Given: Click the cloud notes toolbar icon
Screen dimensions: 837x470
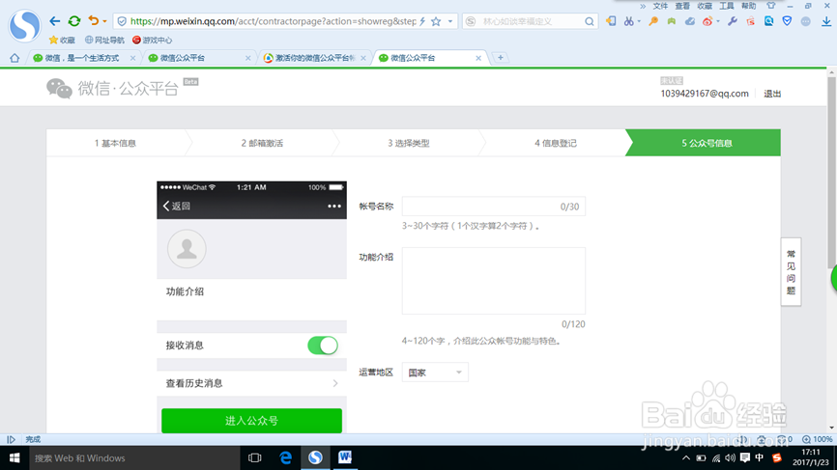Looking at the screenshot, I should coord(690,21).
